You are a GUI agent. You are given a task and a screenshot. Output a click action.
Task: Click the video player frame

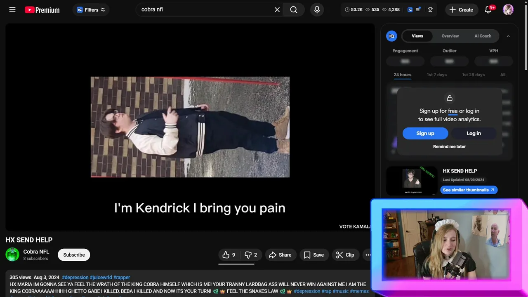(190, 127)
